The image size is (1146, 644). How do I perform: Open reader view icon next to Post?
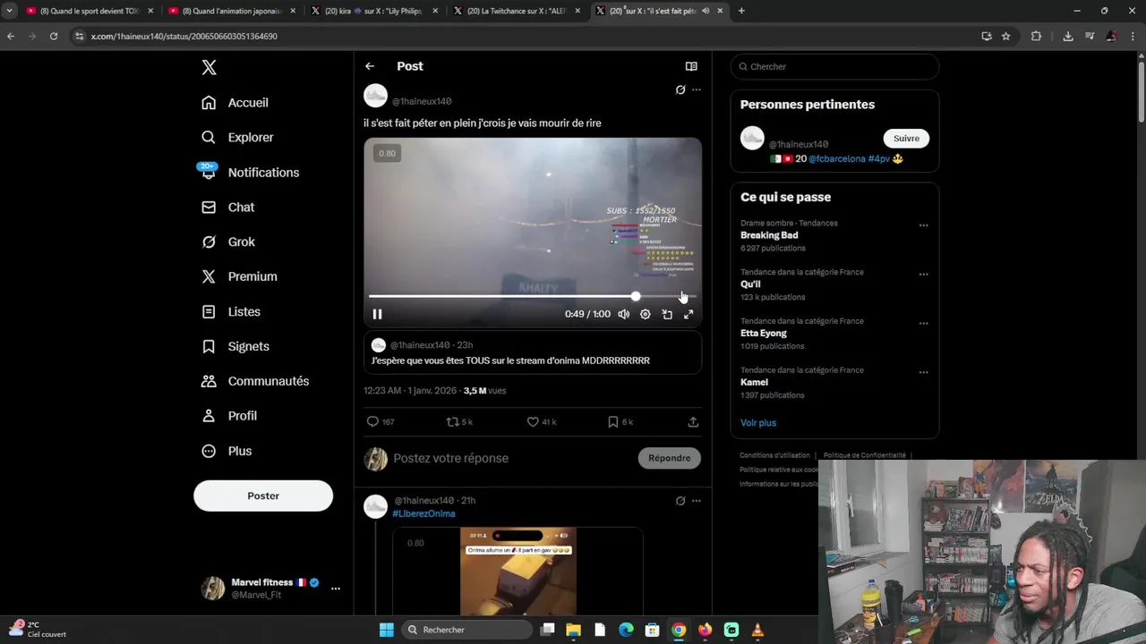click(x=691, y=66)
